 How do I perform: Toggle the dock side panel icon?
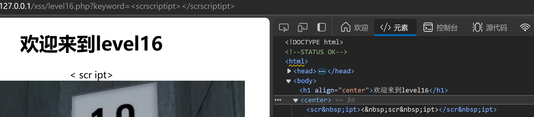coord(321,27)
